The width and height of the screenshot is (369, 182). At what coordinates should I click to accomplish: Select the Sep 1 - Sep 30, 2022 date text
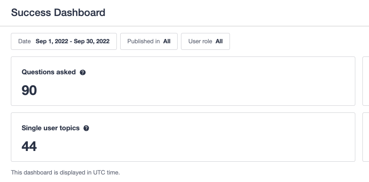pos(73,41)
